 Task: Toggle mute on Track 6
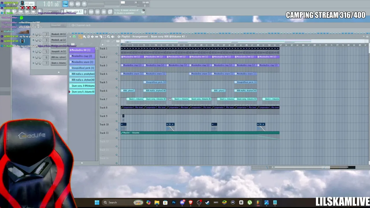(116, 96)
